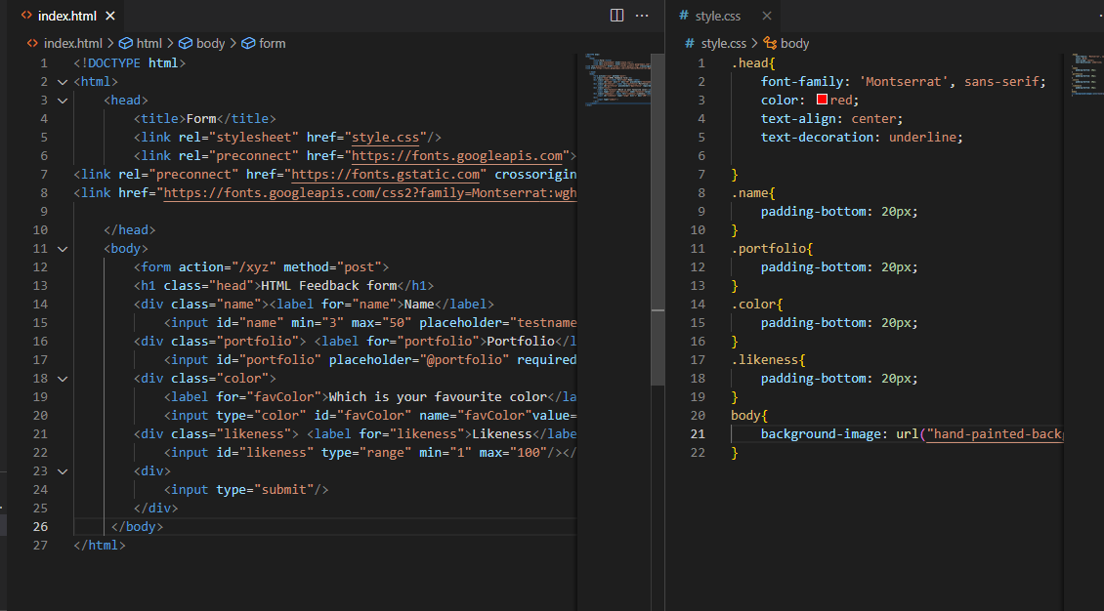
Task: Click the split editor icon in title bar
Action: (x=616, y=15)
